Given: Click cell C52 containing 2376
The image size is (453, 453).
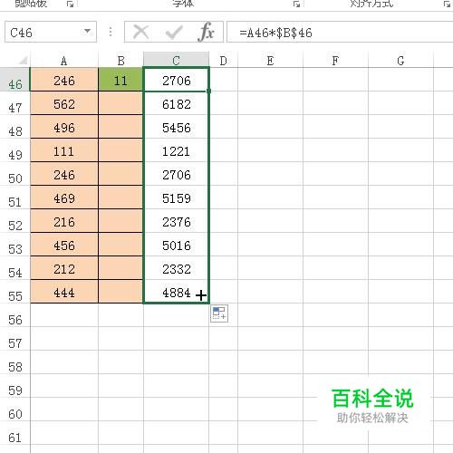Looking at the screenshot, I should 177,221.
